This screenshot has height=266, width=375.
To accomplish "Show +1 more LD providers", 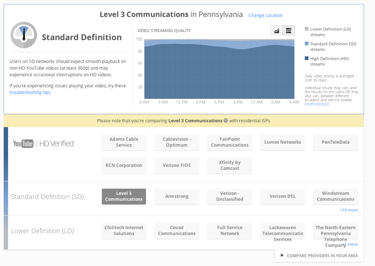I will click(351, 244).
